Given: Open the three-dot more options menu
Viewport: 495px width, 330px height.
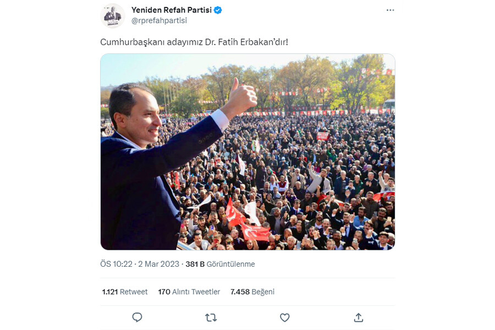Looking at the screenshot, I should point(390,10).
